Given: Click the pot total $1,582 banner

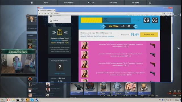Looking at the screenshot, I should [119, 26].
